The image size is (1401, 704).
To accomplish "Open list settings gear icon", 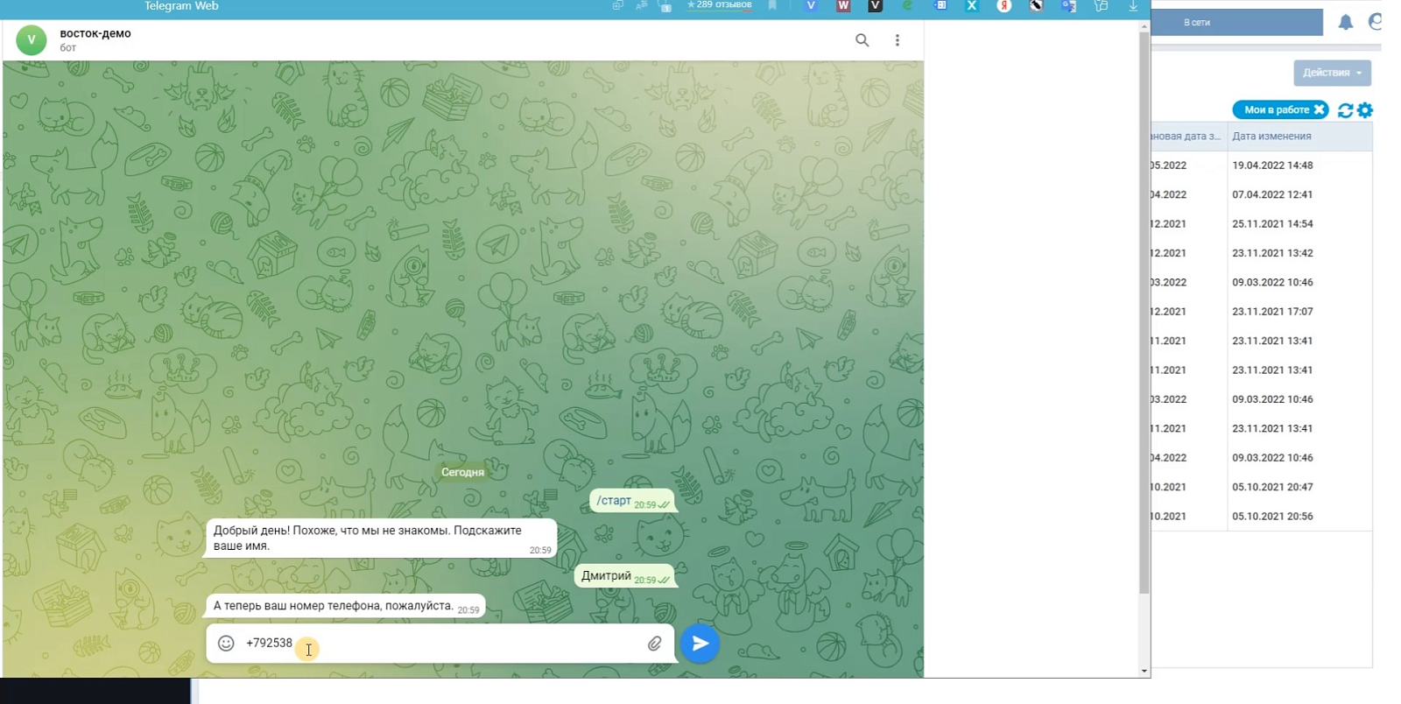I will pos(1365,110).
